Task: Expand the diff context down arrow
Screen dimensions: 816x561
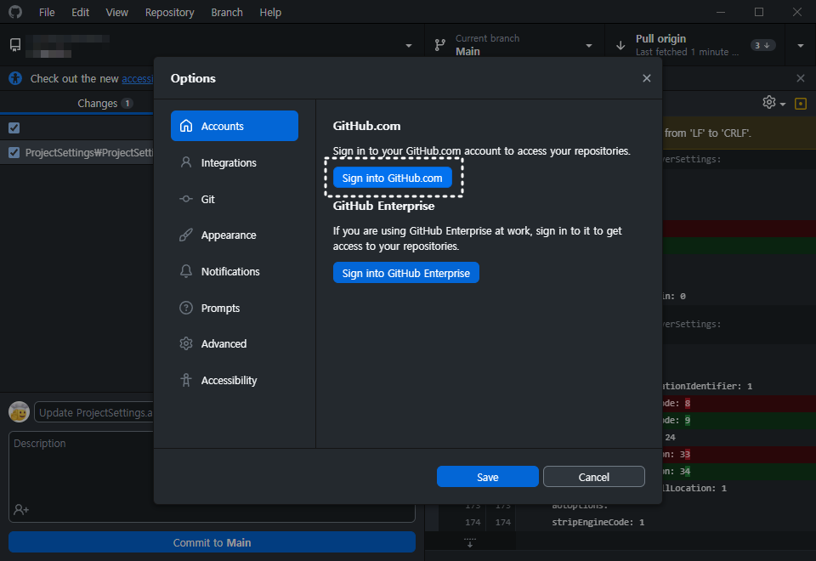Action: 470,542
